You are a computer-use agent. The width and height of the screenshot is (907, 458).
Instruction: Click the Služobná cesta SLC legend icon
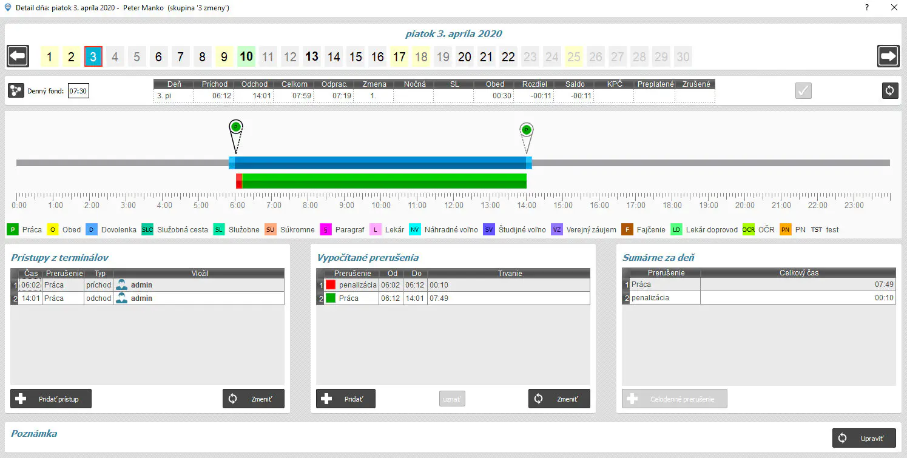[x=147, y=230]
